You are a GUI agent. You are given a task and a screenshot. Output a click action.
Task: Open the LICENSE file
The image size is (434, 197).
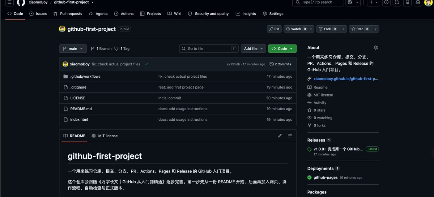click(78, 98)
